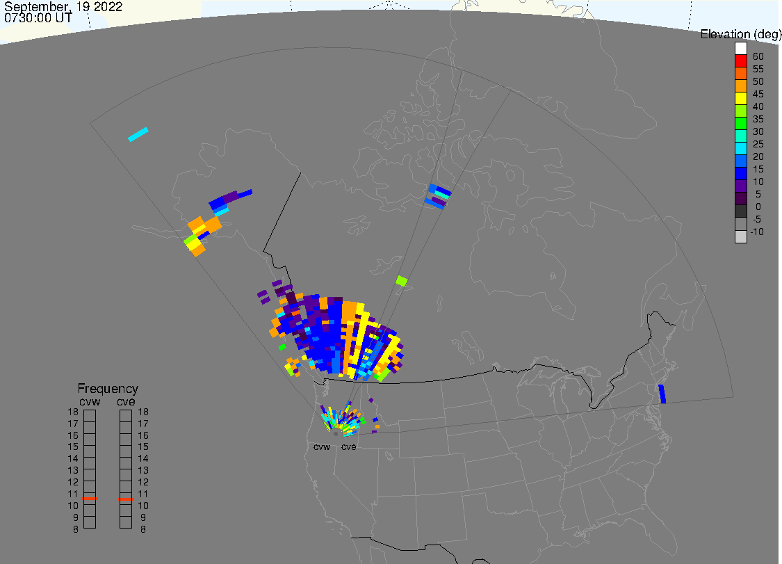The image size is (782, 564).
Task: Click the 45 label on elevation scale
Action: pos(758,94)
